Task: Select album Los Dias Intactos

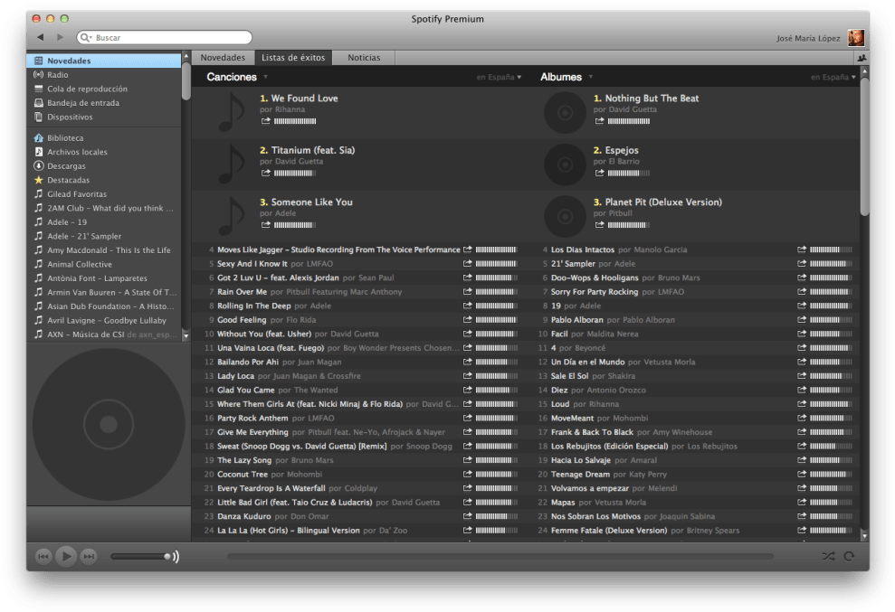Action: pyautogui.click(x=693, y=250)
